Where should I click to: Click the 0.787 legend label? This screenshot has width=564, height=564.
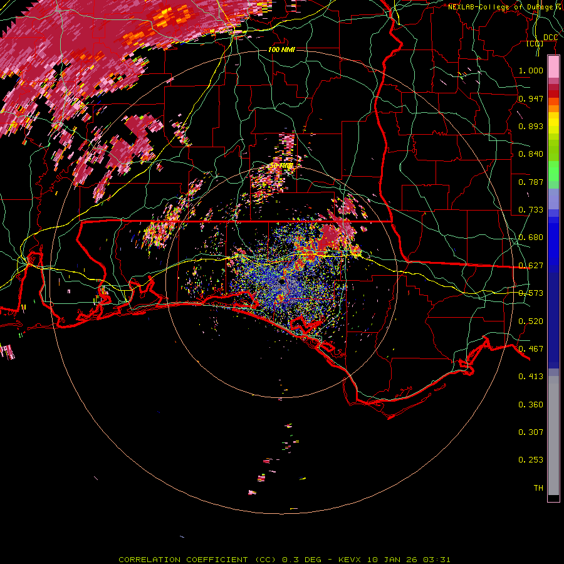(531, 182)
